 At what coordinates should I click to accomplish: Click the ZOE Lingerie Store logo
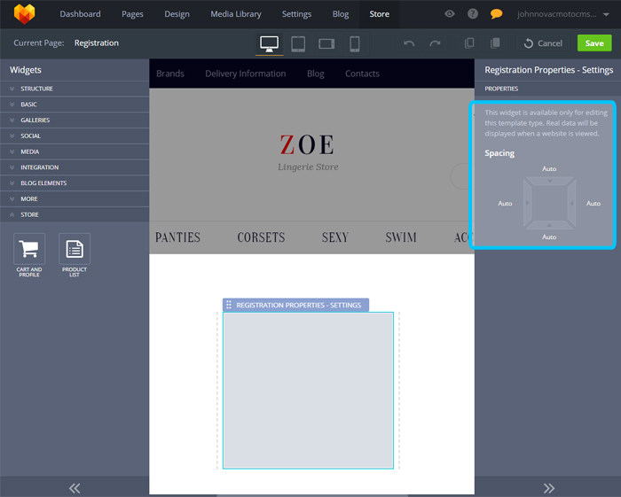tap(308, 152)
